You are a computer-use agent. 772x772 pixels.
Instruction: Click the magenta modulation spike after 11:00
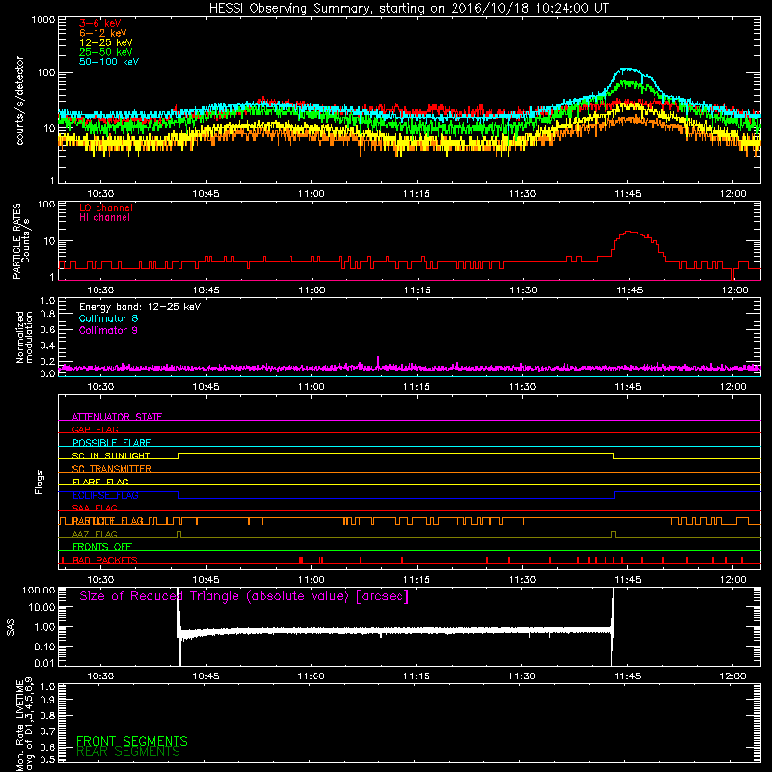point(378,361)
